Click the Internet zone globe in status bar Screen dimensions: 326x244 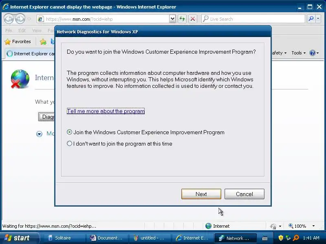click(208, 226)
